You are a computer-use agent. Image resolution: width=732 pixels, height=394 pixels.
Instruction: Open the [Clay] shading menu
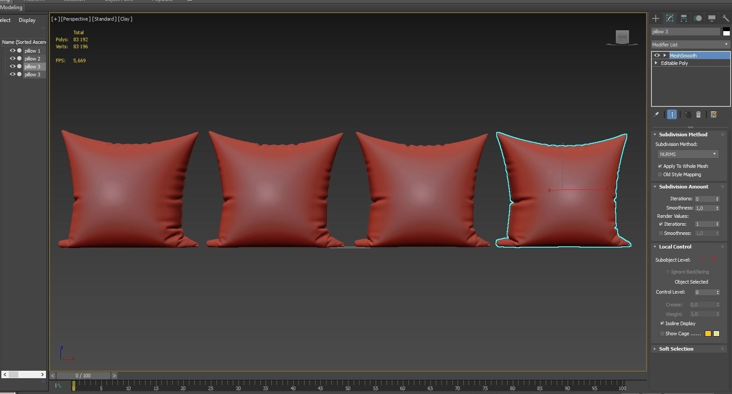tap(125, 19)
